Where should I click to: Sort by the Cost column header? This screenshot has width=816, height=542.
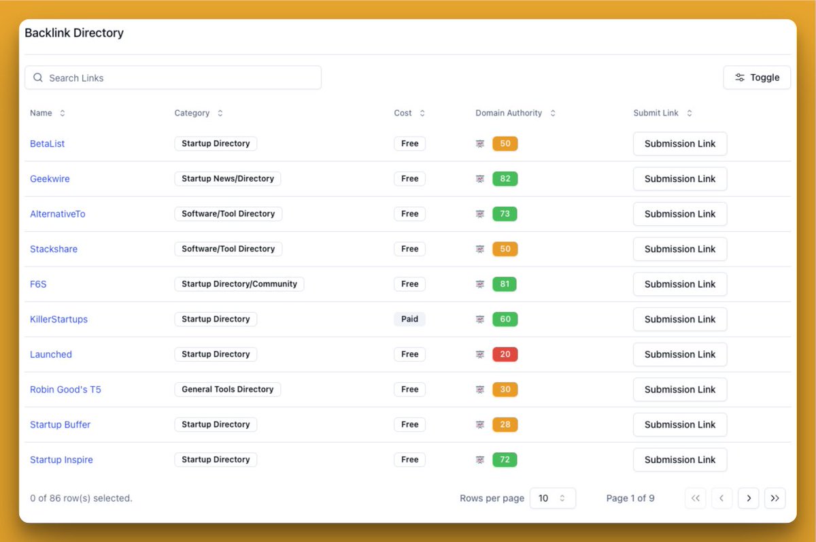click(x=409, y=113)
